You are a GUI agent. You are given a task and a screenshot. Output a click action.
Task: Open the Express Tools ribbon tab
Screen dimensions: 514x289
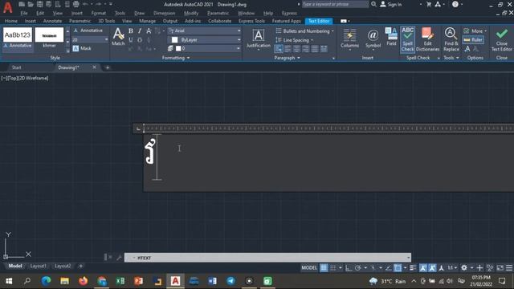[x=251, y=21]
